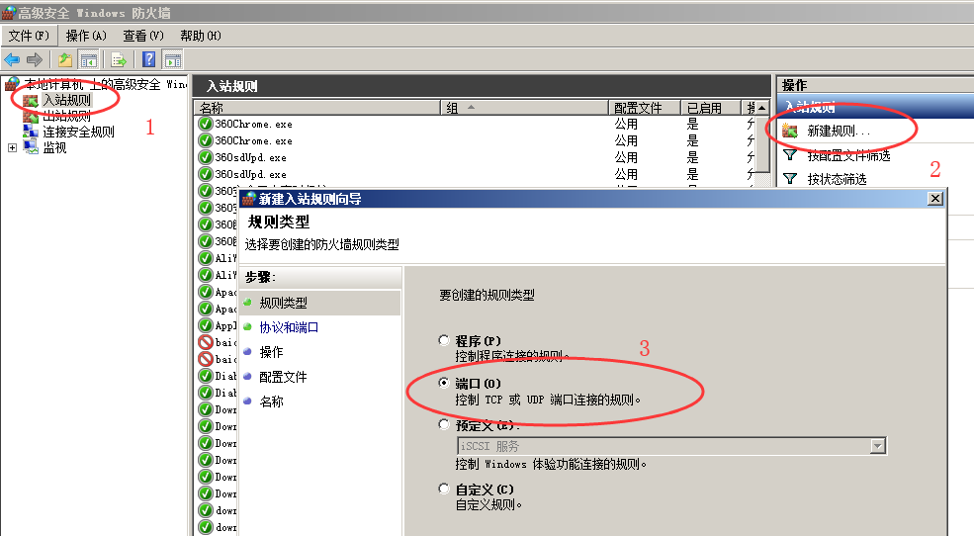Click the Up one level folder icon

pos(65,59)
